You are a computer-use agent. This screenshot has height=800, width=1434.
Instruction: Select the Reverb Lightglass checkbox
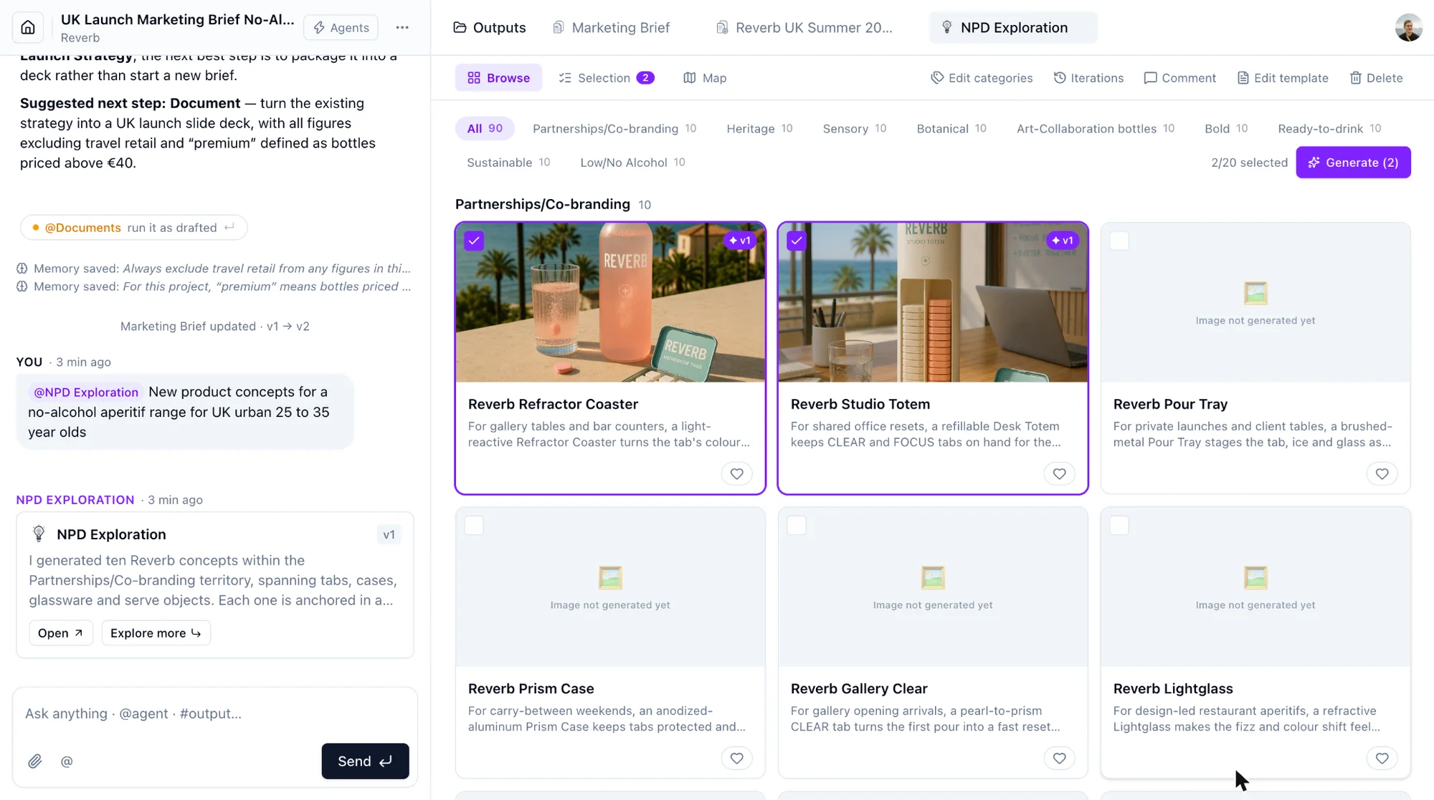pyautogui.click(x=1119, y=525)
